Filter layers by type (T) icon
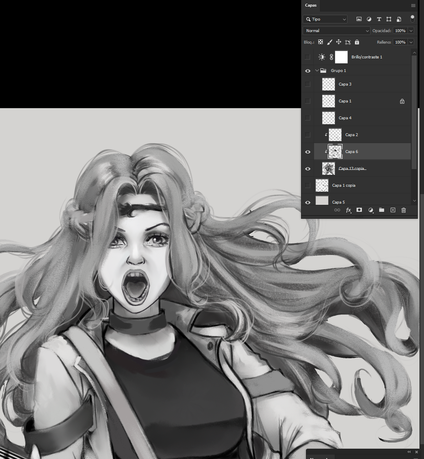The width and height of the screenshot is (424, 459). pos(379,19)
